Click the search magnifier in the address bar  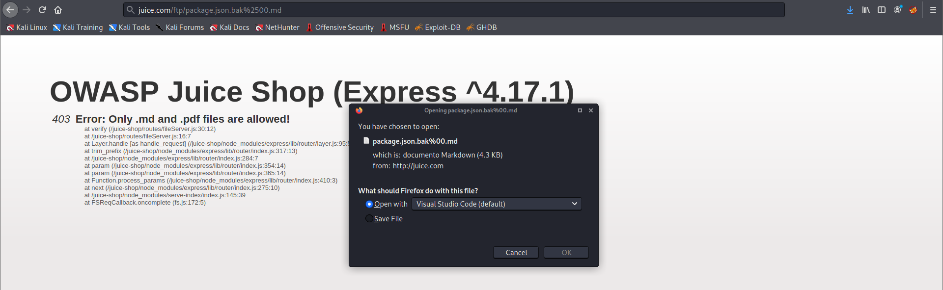coord(130,10)
